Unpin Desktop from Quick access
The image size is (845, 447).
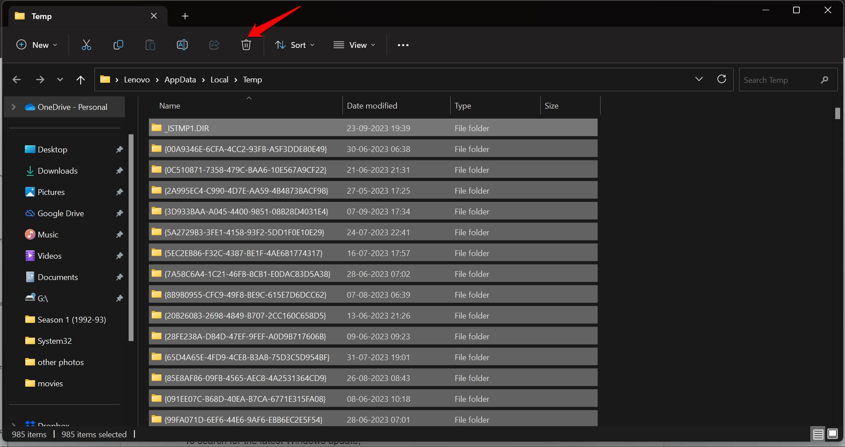pos(119,150)
